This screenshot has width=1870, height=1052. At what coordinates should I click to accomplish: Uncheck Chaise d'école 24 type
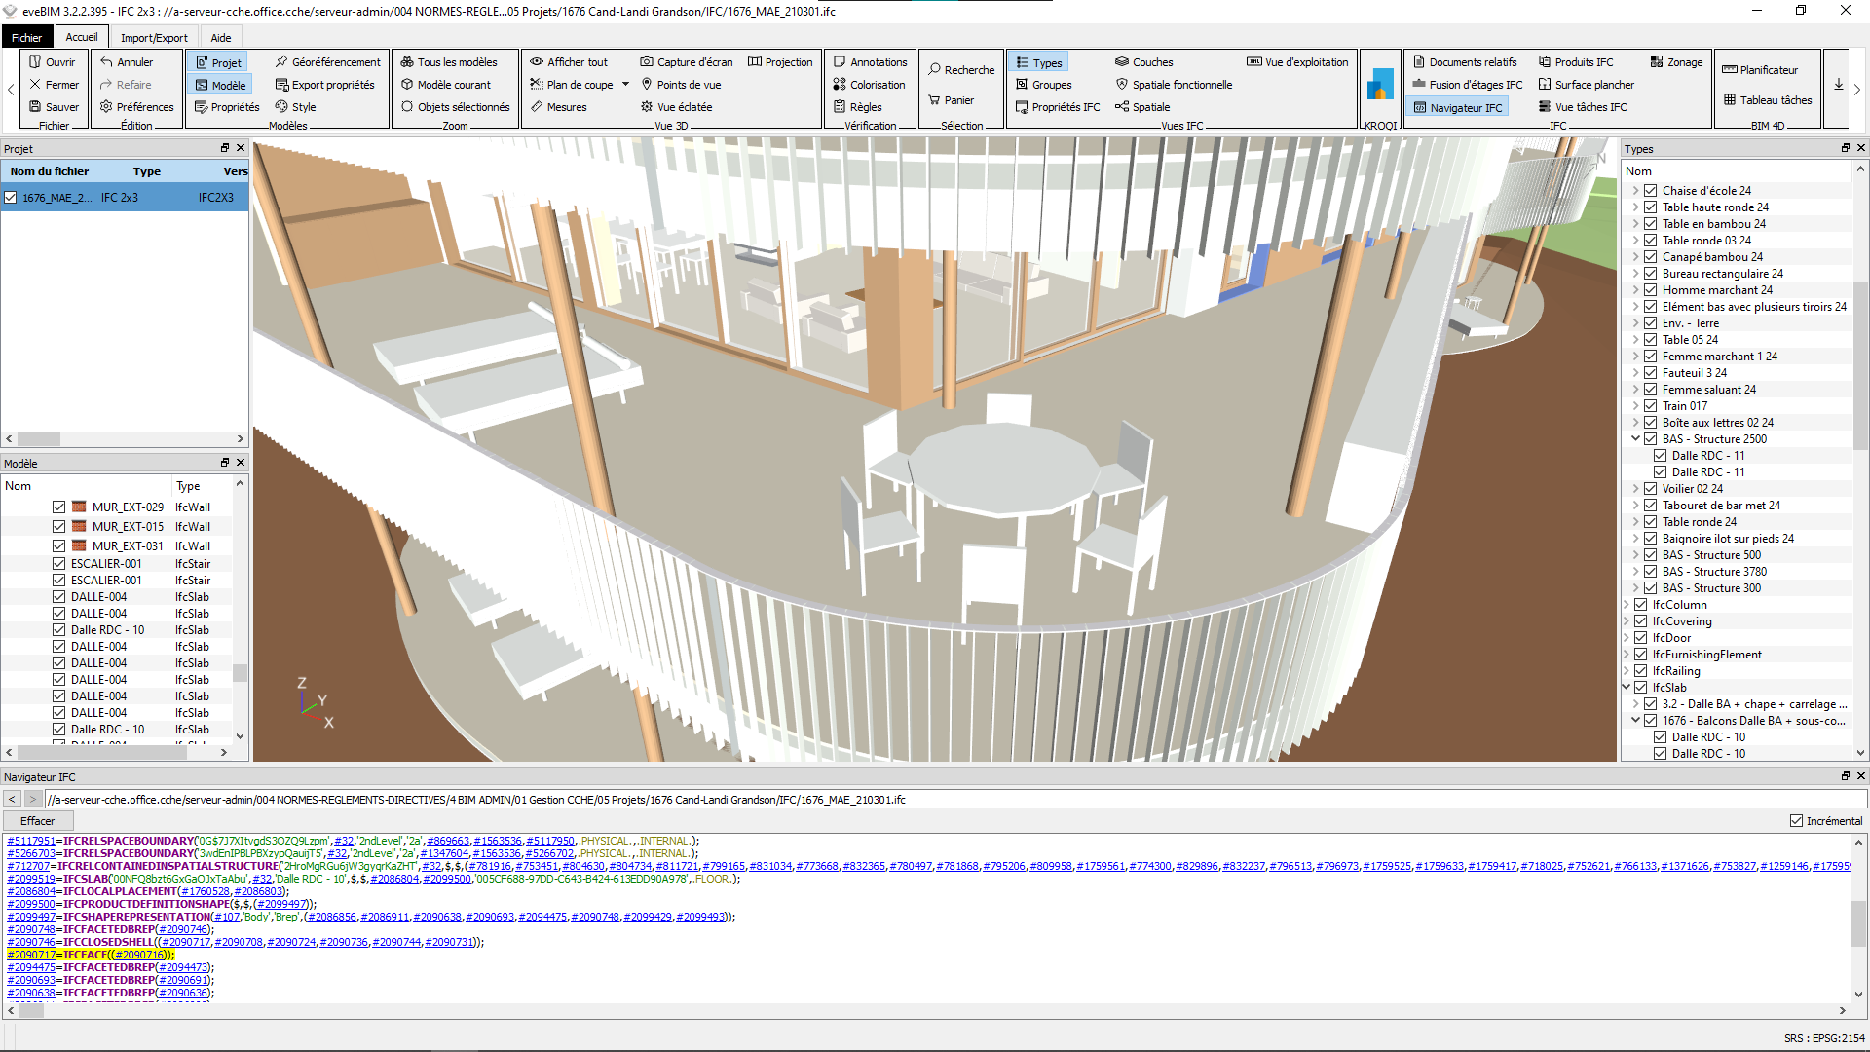pyautogui.click(x=1651, y=191)
